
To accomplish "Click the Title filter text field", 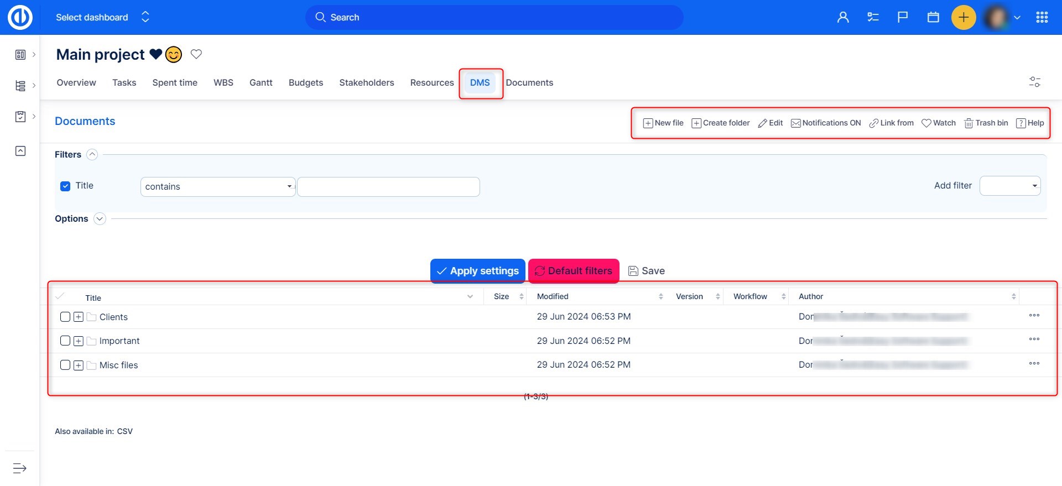I will click(x=388, y=187).
